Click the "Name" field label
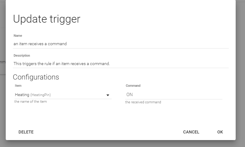Viewport: 245px width, 147px height. 18,36
